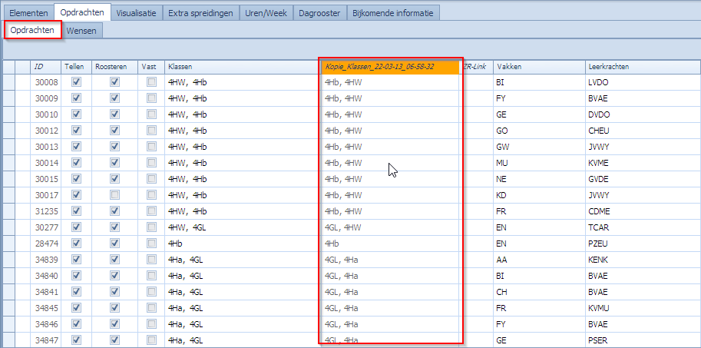Select the row header of ID 30015

(x=8, y=179)
